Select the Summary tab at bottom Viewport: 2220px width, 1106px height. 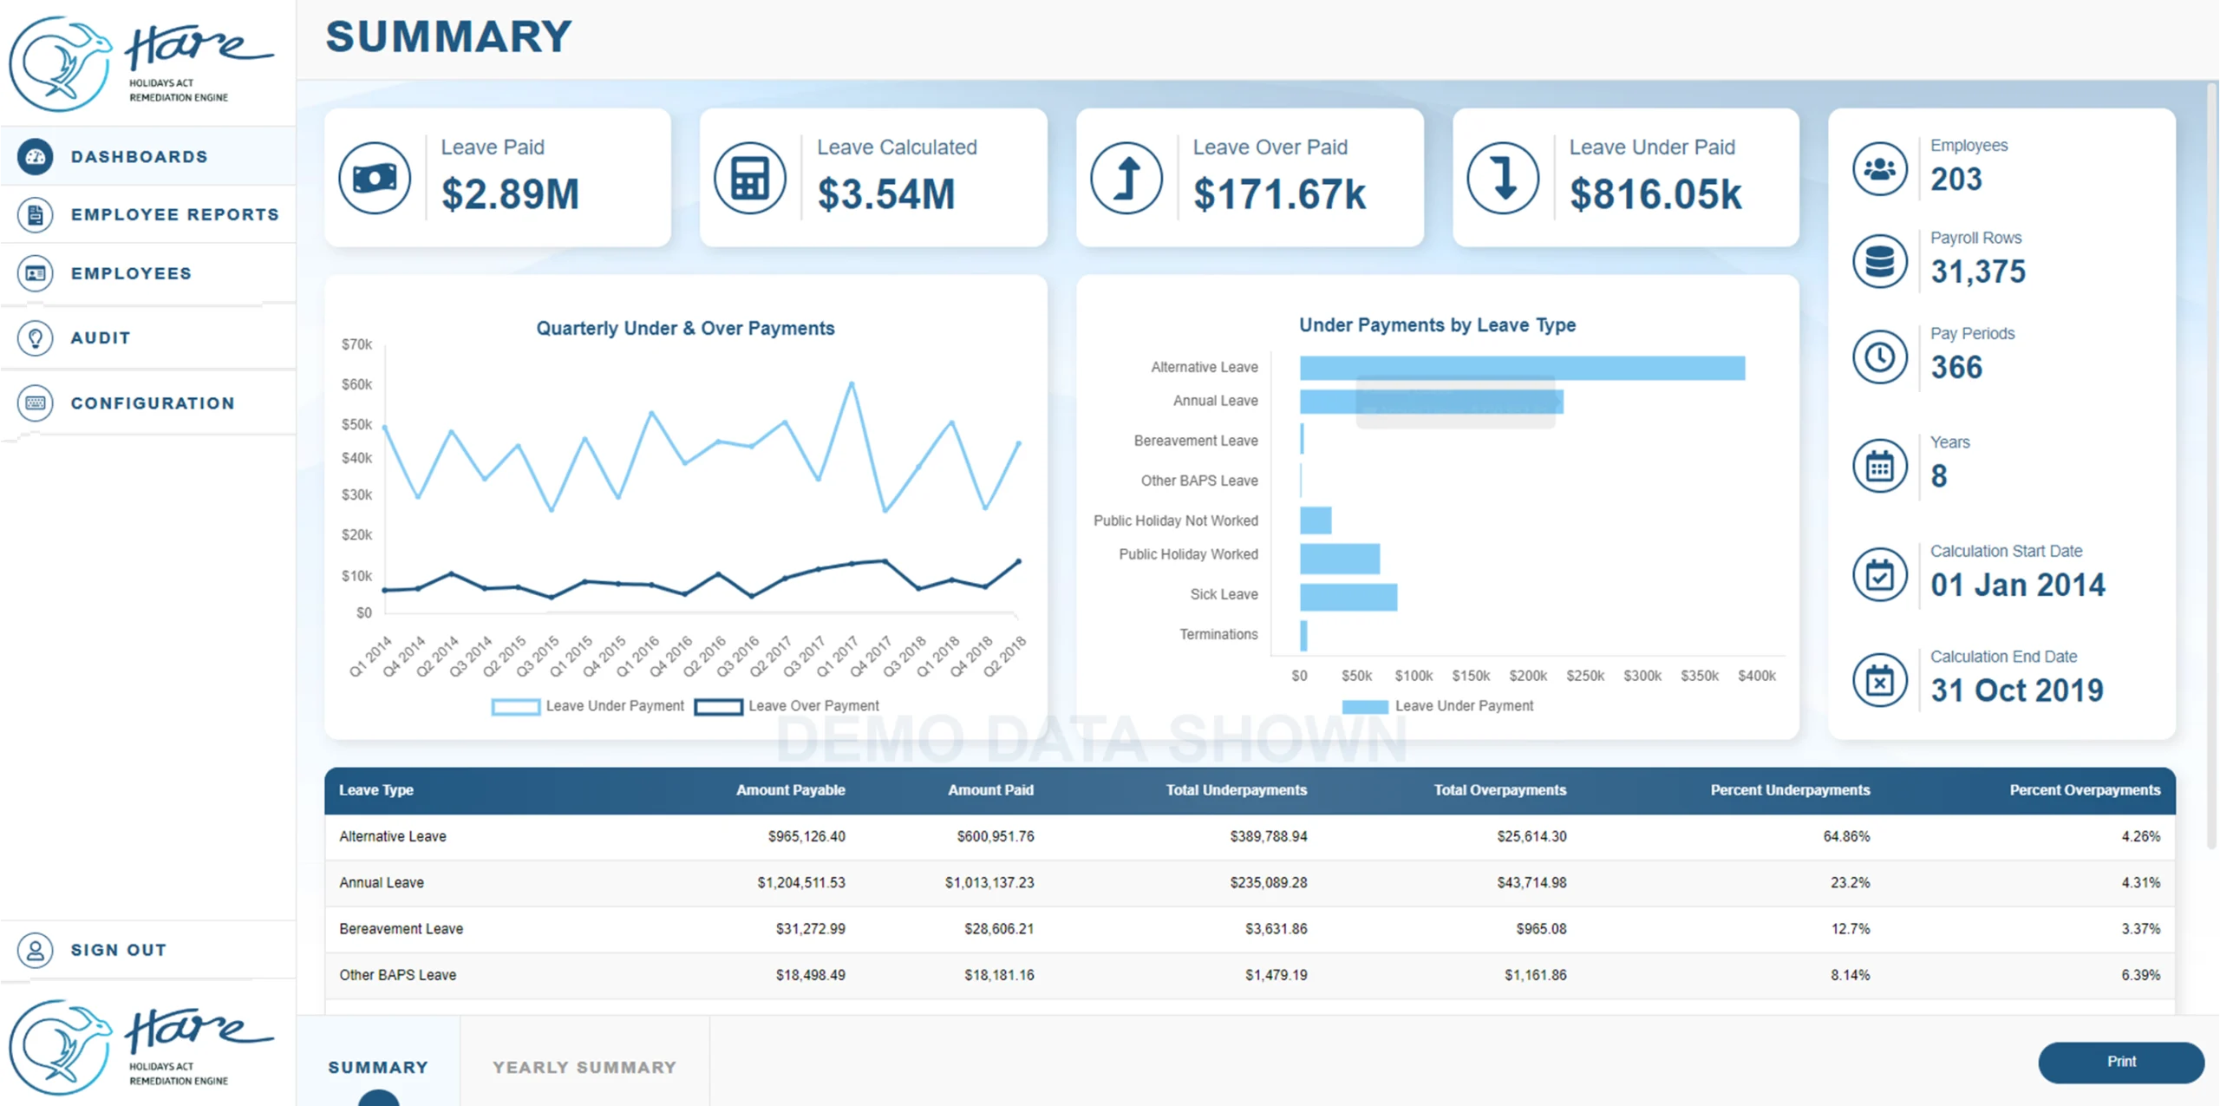[x=378, y=1067]
